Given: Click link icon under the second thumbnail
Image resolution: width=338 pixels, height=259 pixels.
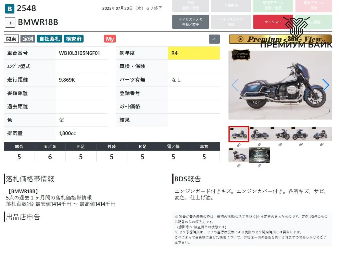Looking at the screenshot, I should (x=259, y=145).
